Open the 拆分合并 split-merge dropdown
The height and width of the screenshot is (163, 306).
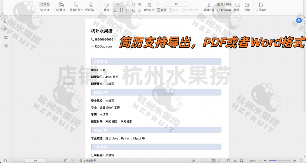coord(91,7)
